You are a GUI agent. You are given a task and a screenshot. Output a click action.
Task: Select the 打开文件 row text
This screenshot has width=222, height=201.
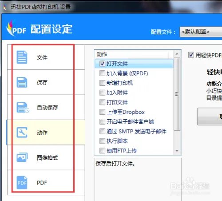pyautogui.click(x=117, y=64)
